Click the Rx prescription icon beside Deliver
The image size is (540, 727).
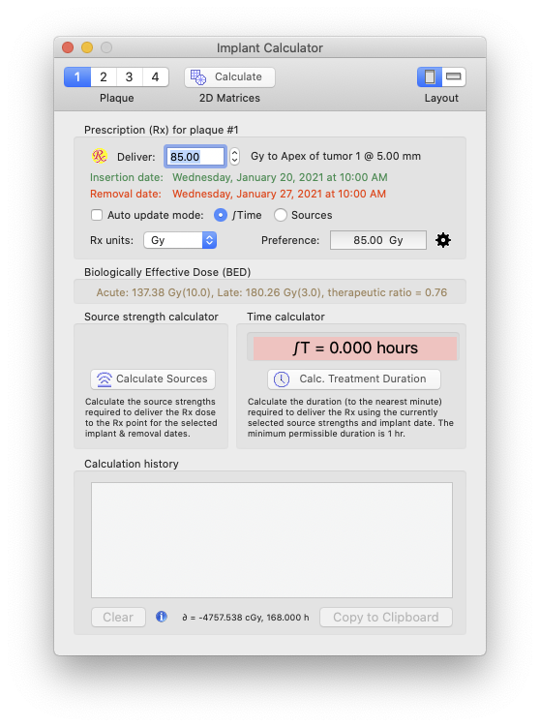(99, 156)
